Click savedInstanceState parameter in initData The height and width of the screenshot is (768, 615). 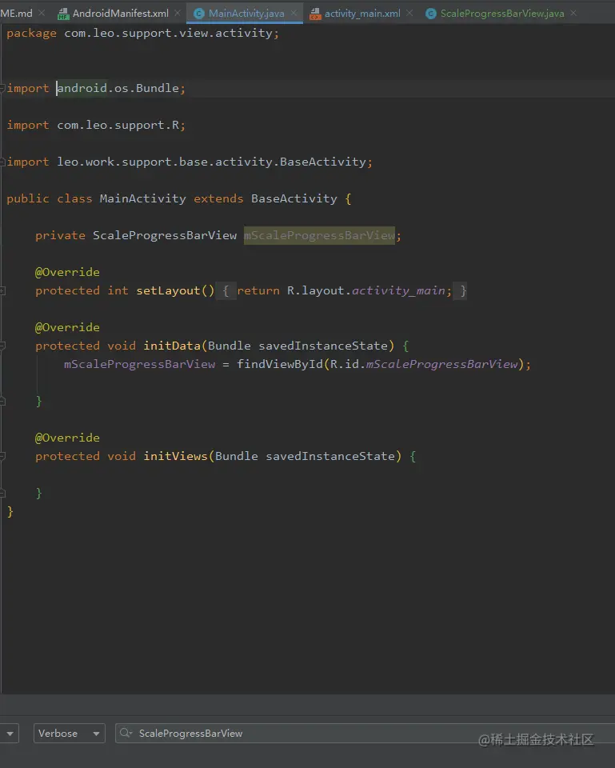(323, 346)
